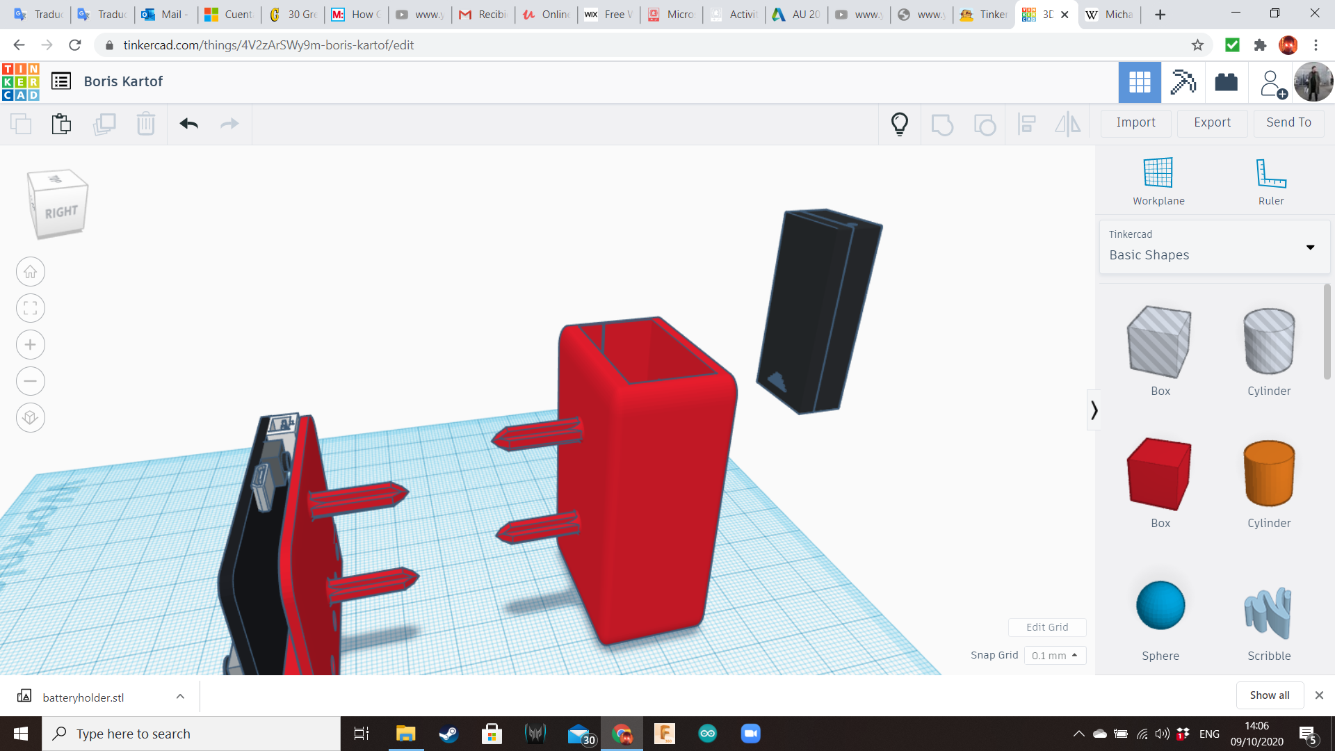Expand the Basic Shapes dropdown

pyautogui.click(x=1310, y=247)
